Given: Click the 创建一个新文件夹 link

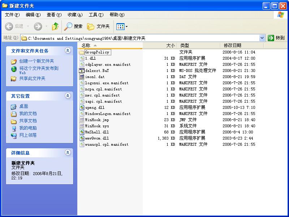Looking at the screenshot, I should point(36,61).
